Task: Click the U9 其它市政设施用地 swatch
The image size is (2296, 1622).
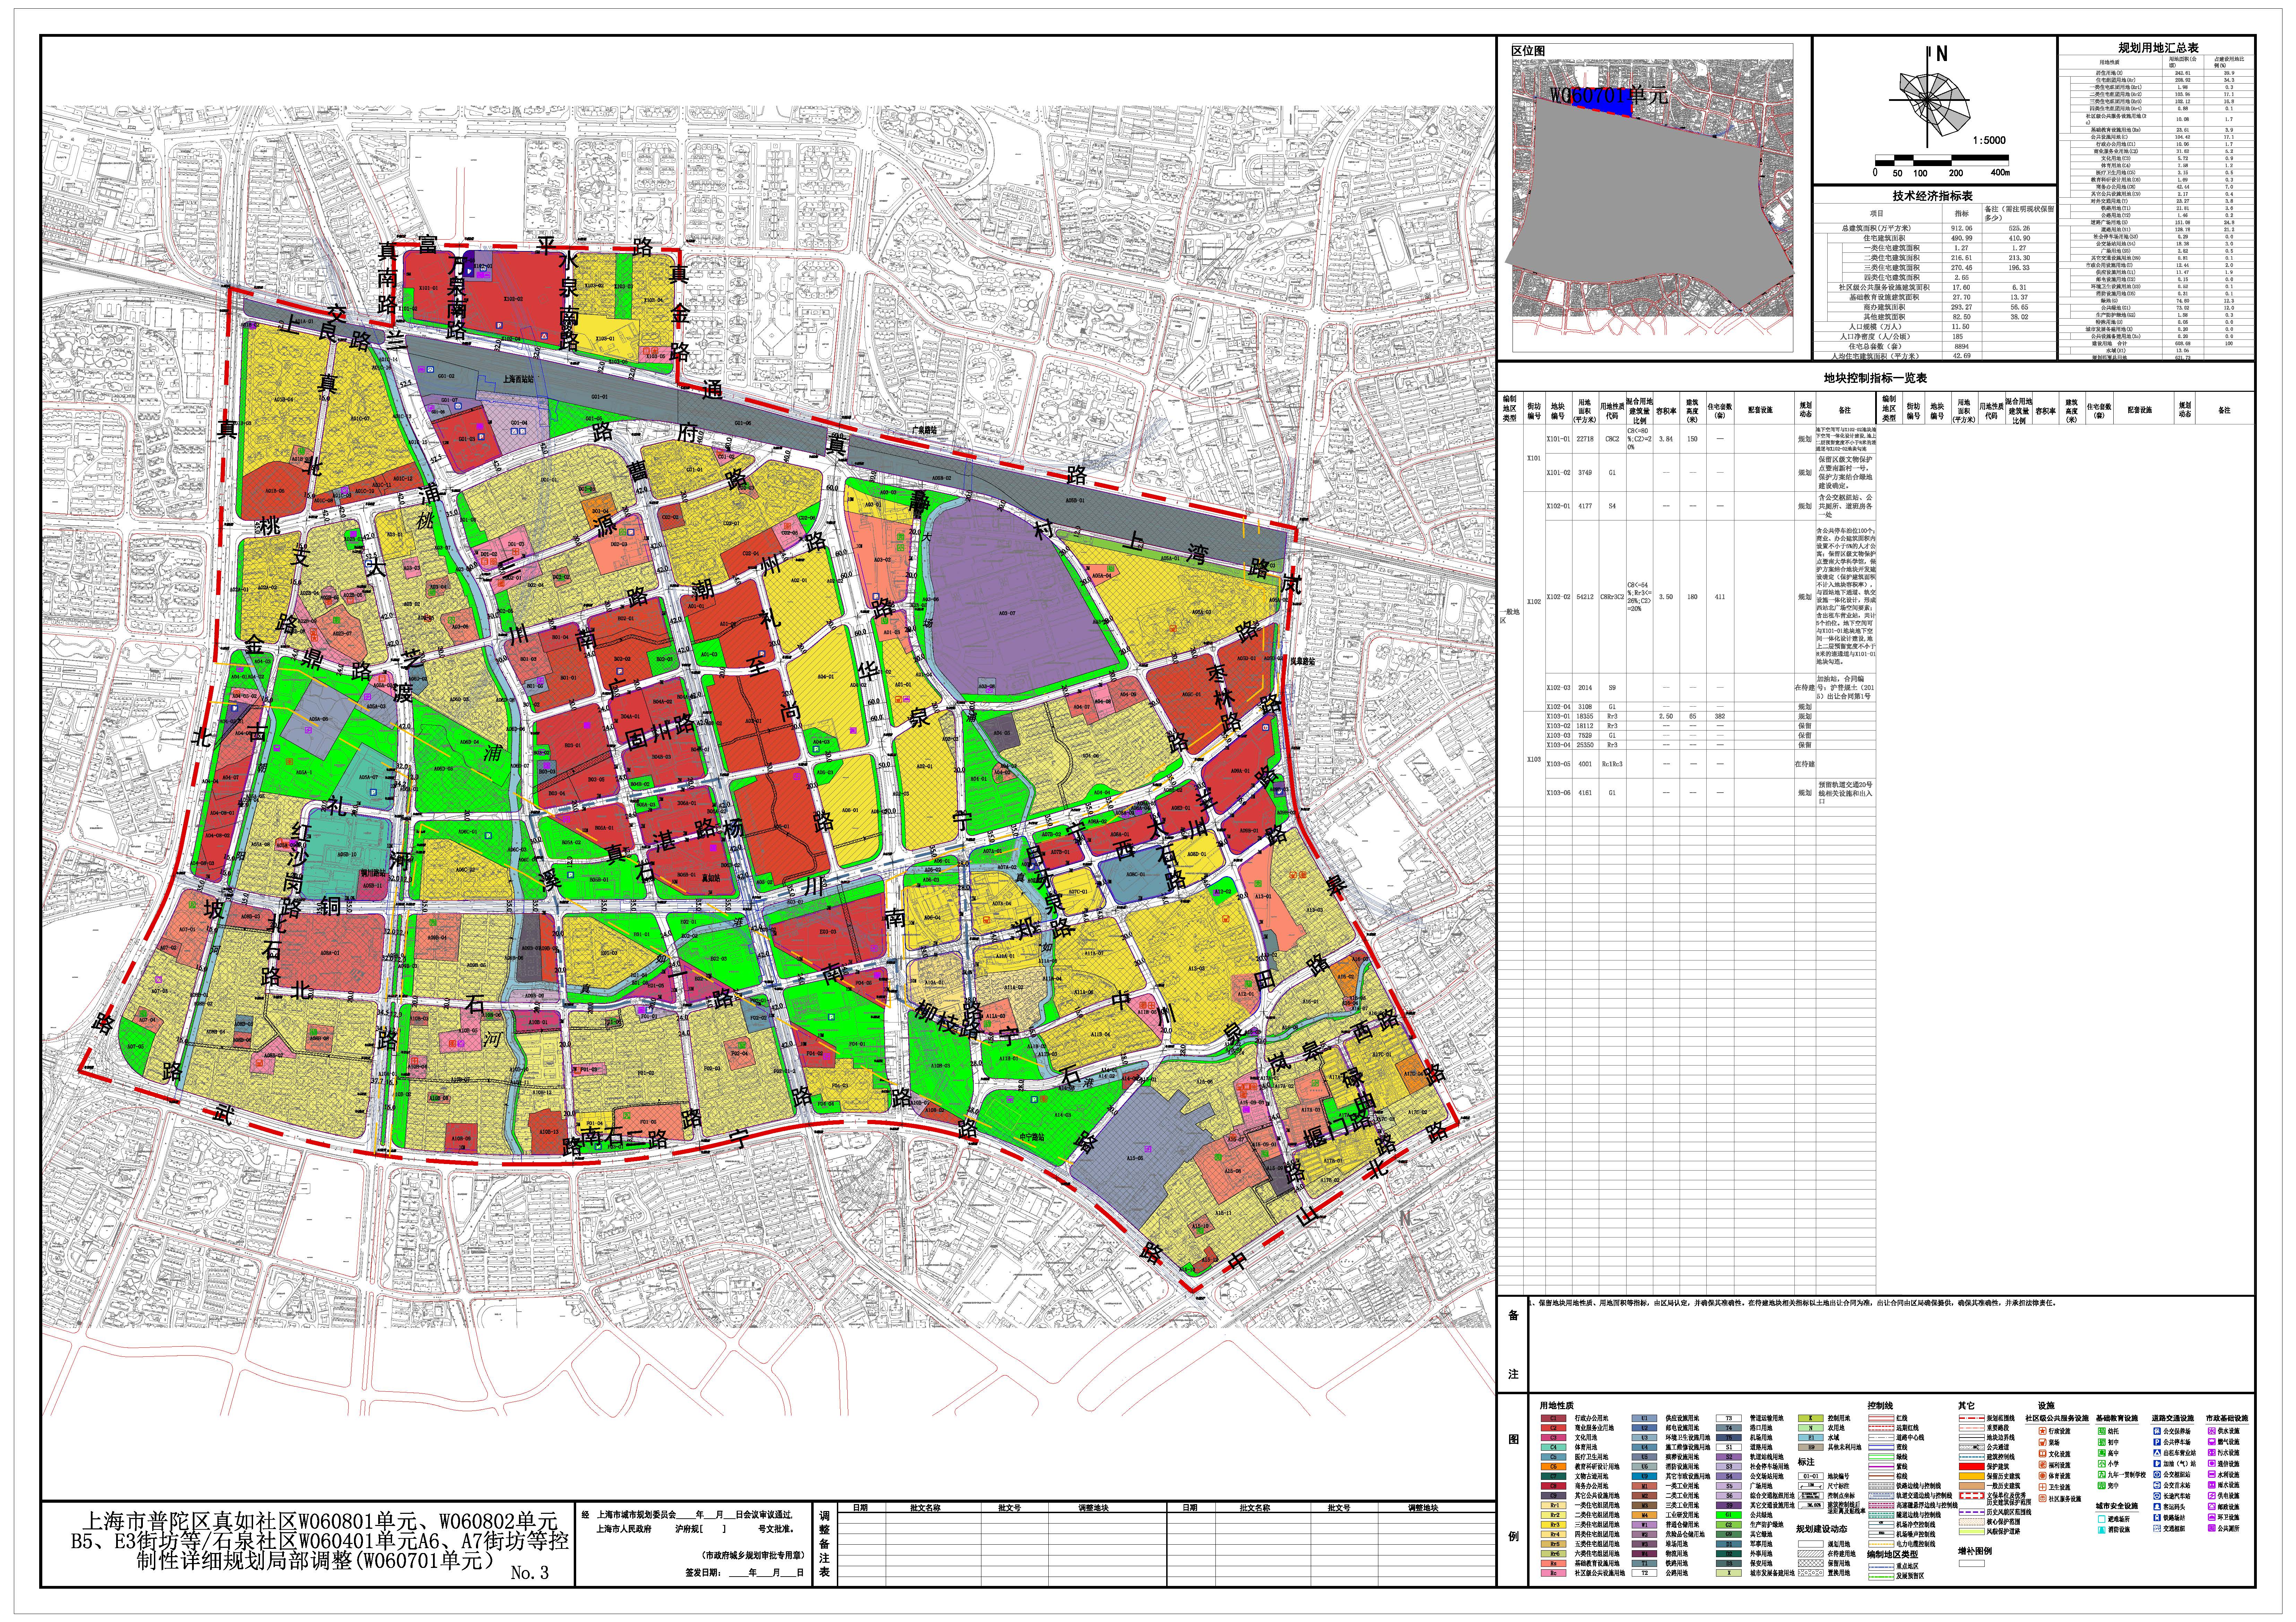Action: (x=1645, y=1476)
